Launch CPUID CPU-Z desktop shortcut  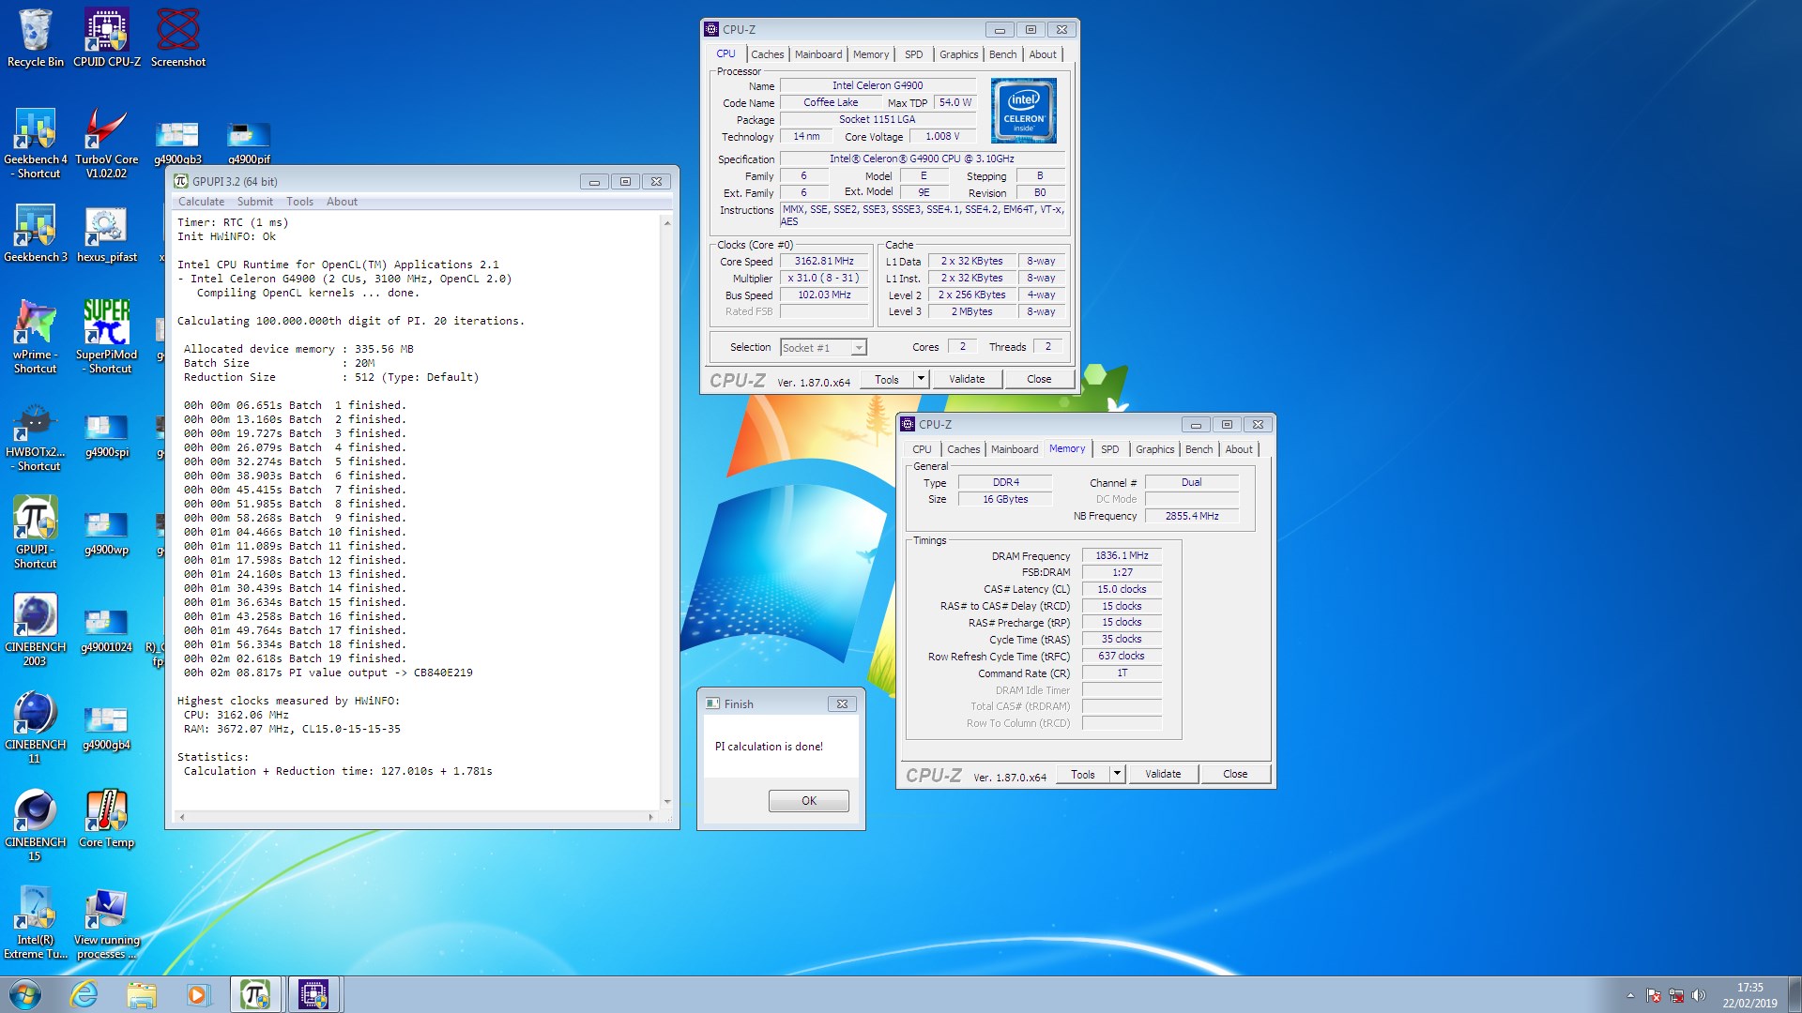pos(107,38)
